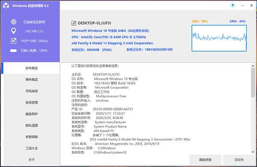Viewport: 257px width, 167px height.
Task: Click the Windows 超级管理器 8.2 title text
Action: [30, 6]
